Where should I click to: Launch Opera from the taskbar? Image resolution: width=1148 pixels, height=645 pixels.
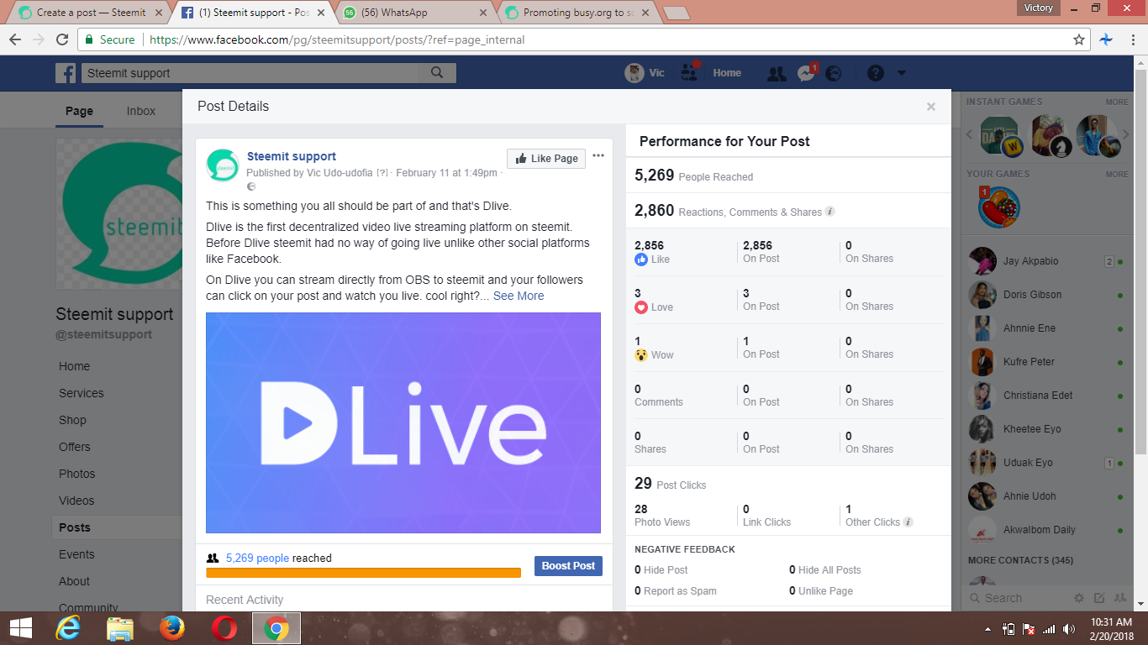224,628
